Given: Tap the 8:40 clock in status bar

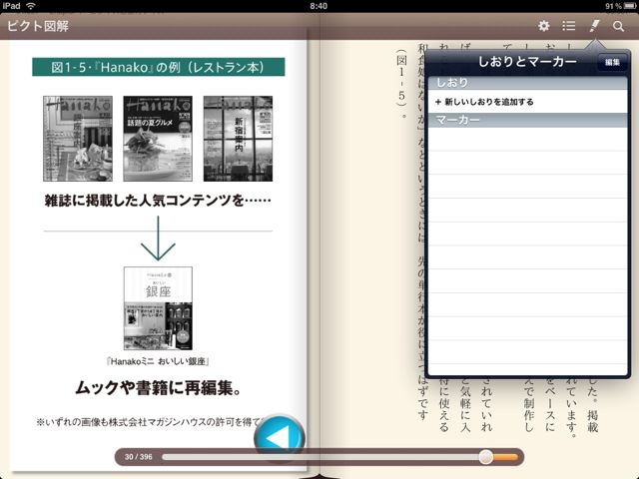Looking at the screenshot, I should (319, 6).
